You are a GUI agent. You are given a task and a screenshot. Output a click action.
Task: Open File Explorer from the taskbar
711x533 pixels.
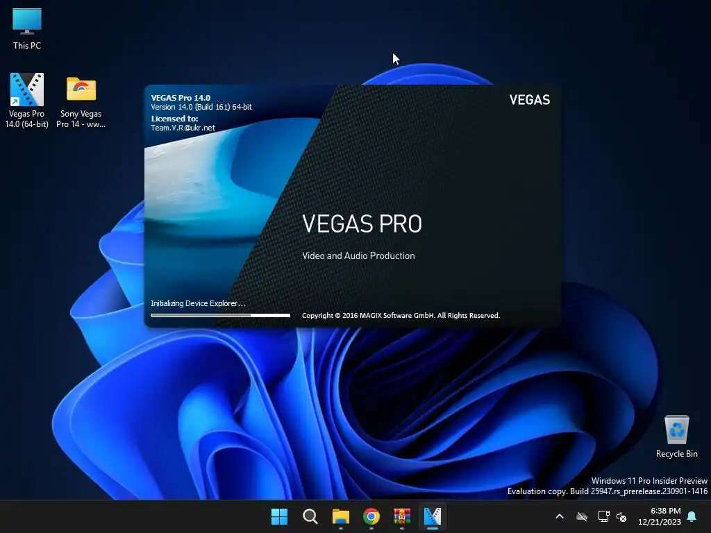[x=340, y=516]
